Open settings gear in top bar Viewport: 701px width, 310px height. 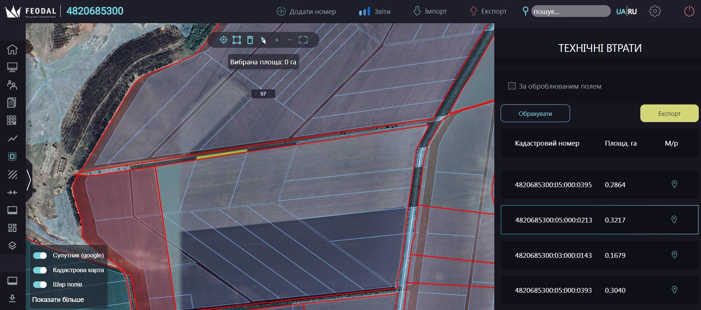pos(655,11)
